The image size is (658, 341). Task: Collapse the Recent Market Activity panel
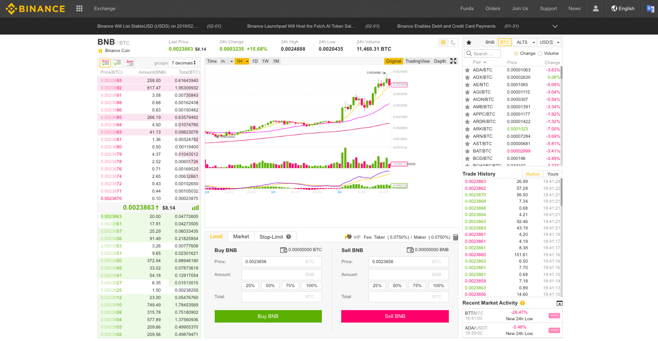tap(559, 303)
